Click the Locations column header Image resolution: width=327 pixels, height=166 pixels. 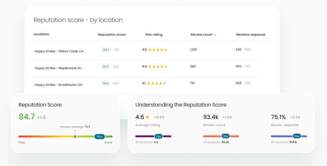pos(41,34)
